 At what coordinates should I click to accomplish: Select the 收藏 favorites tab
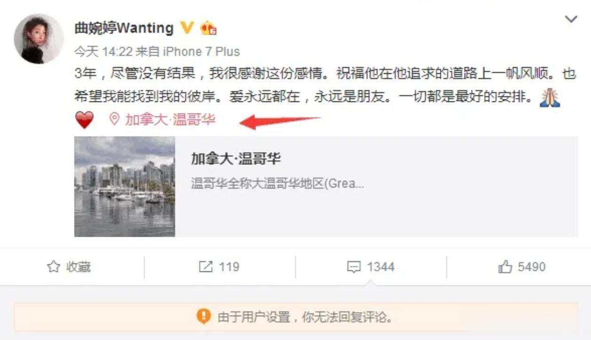(70, 267)
